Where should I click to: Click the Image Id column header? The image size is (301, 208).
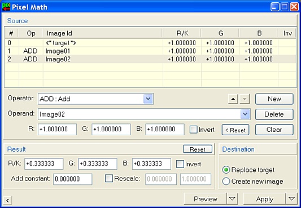[102, 33]
